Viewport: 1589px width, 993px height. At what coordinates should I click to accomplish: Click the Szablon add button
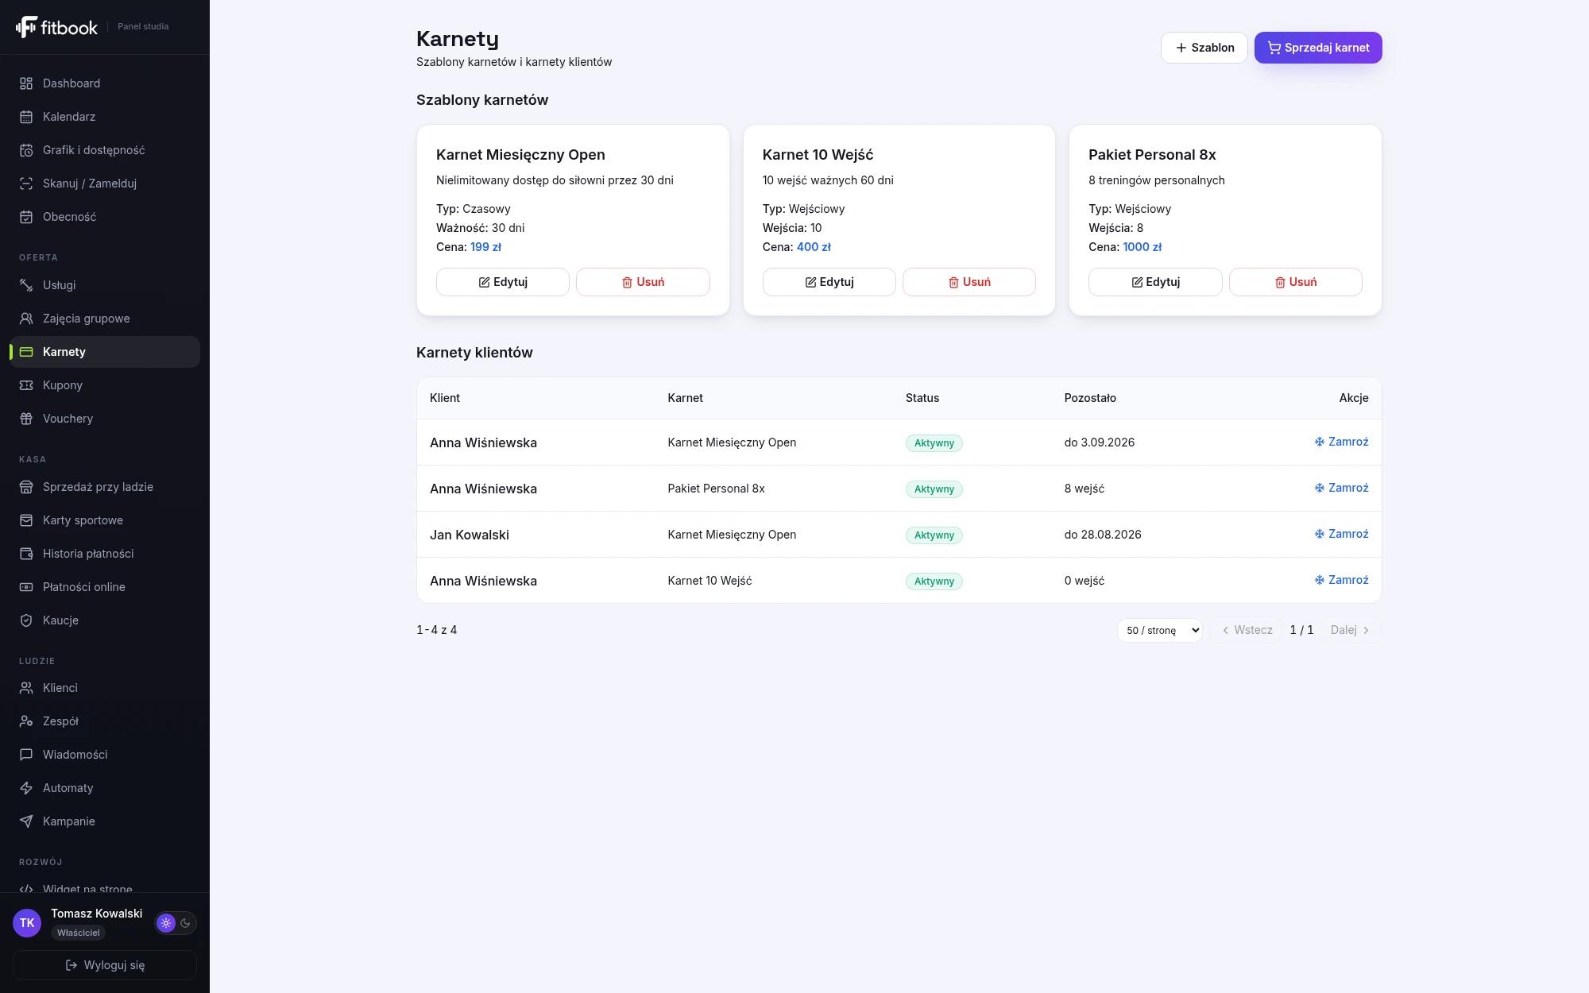1204,48
